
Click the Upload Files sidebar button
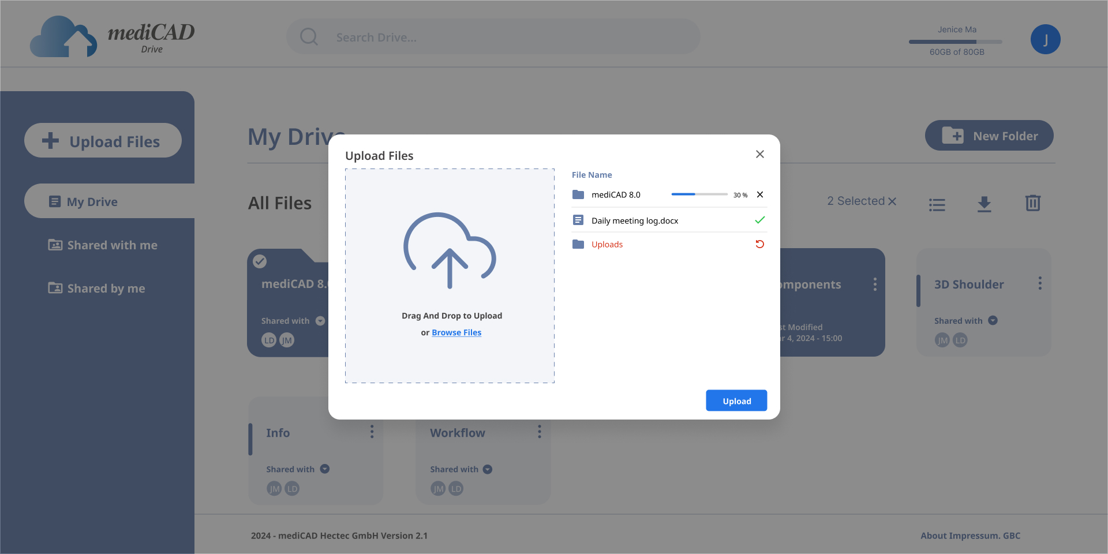pos(103,140)
